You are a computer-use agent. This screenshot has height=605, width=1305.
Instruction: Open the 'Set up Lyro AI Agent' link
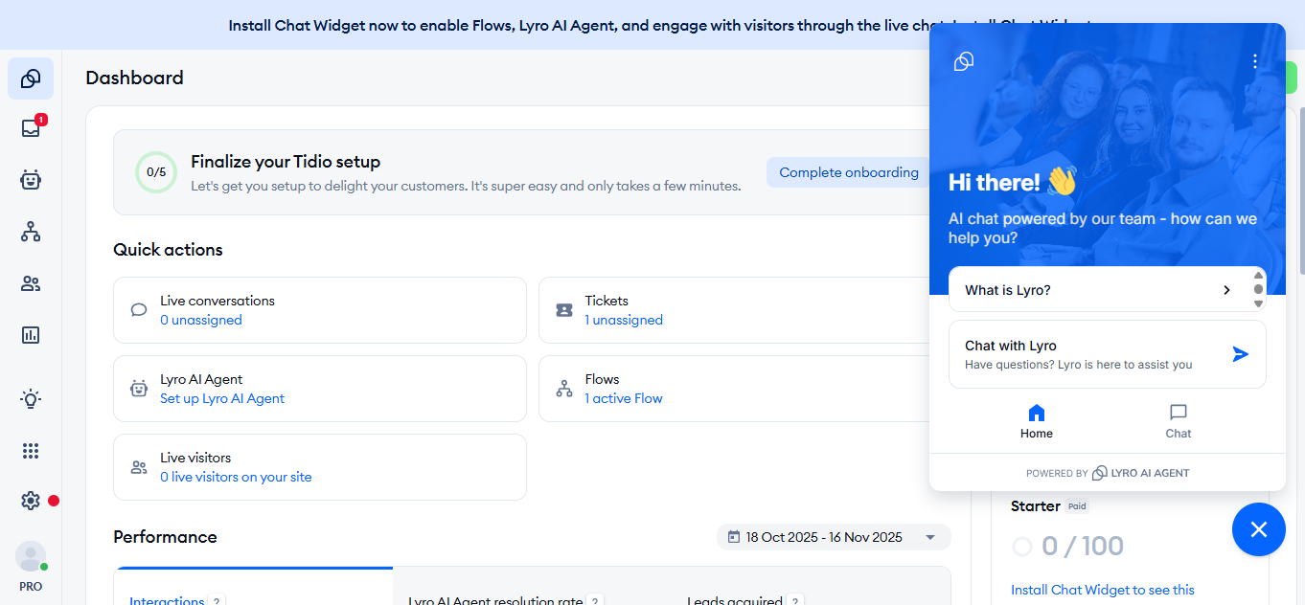coord(222,399)
